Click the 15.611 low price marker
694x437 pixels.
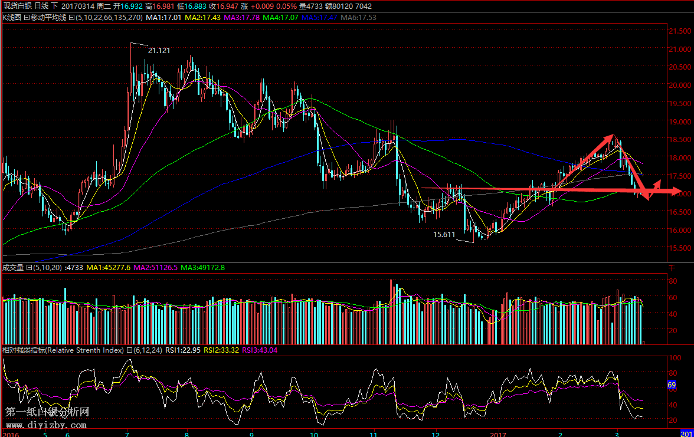pyautogui.click(x=444, y=234)
